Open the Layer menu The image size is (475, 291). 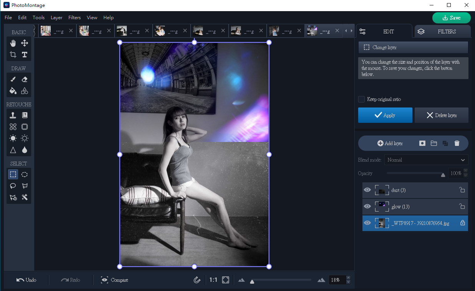click(x=56, y=18)
